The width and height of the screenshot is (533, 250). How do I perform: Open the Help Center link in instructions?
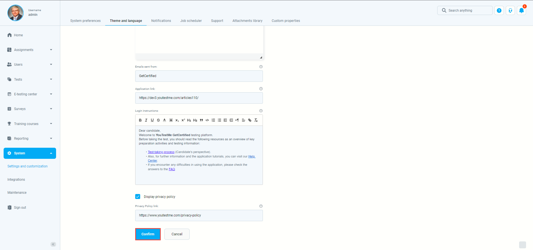click(252, 157)
